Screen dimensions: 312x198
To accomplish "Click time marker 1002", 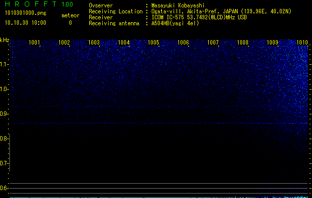I will click(x=64, y=42).
